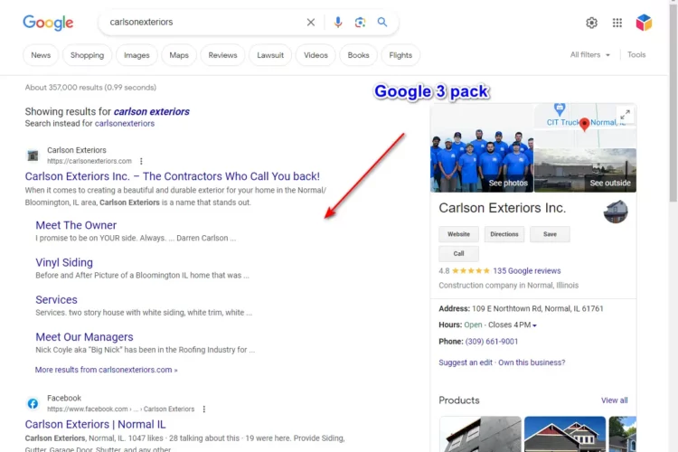Screen dimensions: 678x452
Task: Click Suggest an edit link
Action: coord(466,363)
